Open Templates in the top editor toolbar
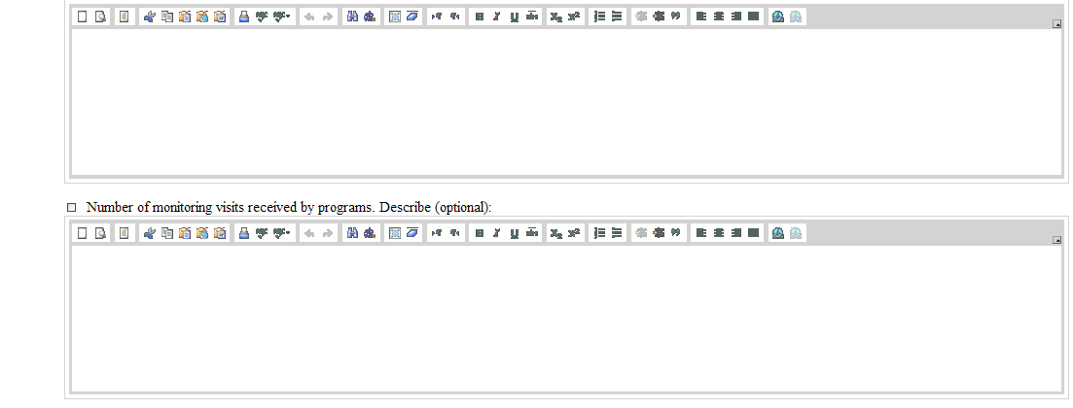The image size is (1073, 408). (x=124, y=17)
